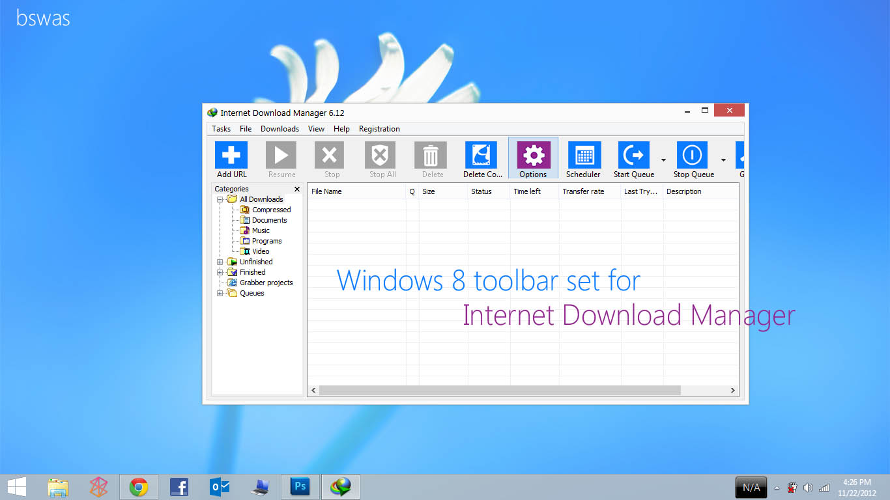The image size is (890, 500).
Task: Click the Stop Queue icon
Action: click(x=692, y=156)
